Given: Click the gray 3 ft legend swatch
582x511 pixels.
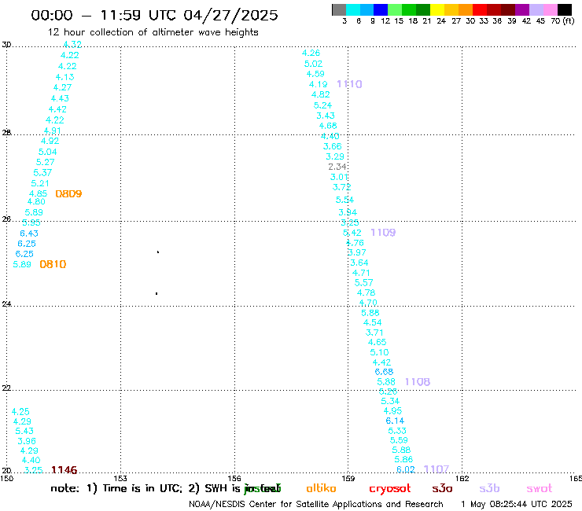Looking at the screenshot, I should click(x=339, y=9).
